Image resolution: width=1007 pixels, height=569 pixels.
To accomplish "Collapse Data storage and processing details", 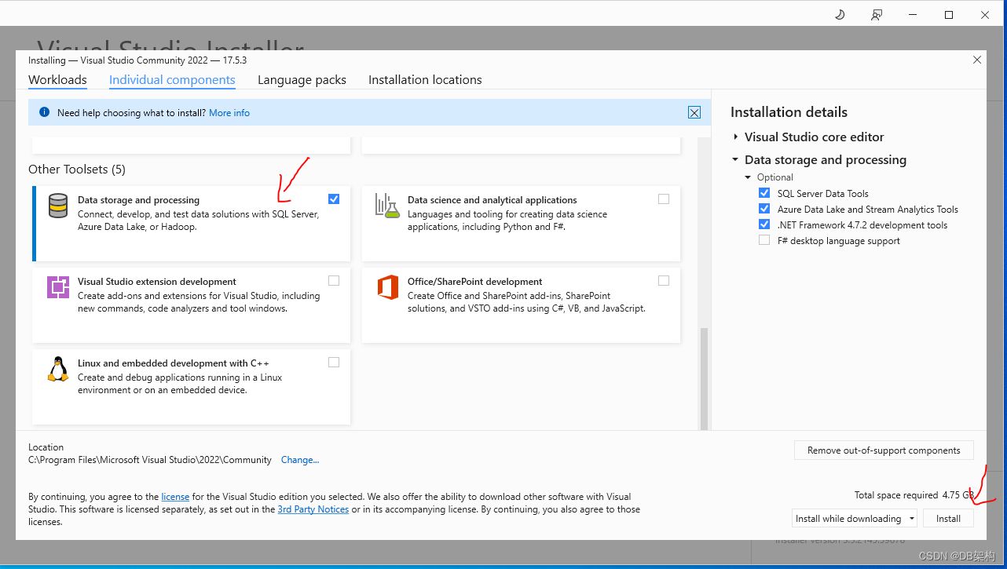I will (736, 159).
